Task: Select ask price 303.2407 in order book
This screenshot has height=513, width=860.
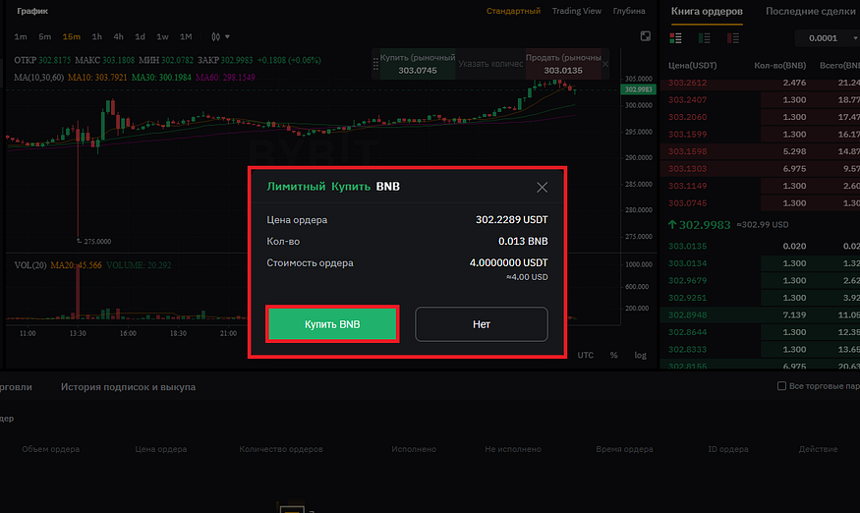Action: [687, 100]
